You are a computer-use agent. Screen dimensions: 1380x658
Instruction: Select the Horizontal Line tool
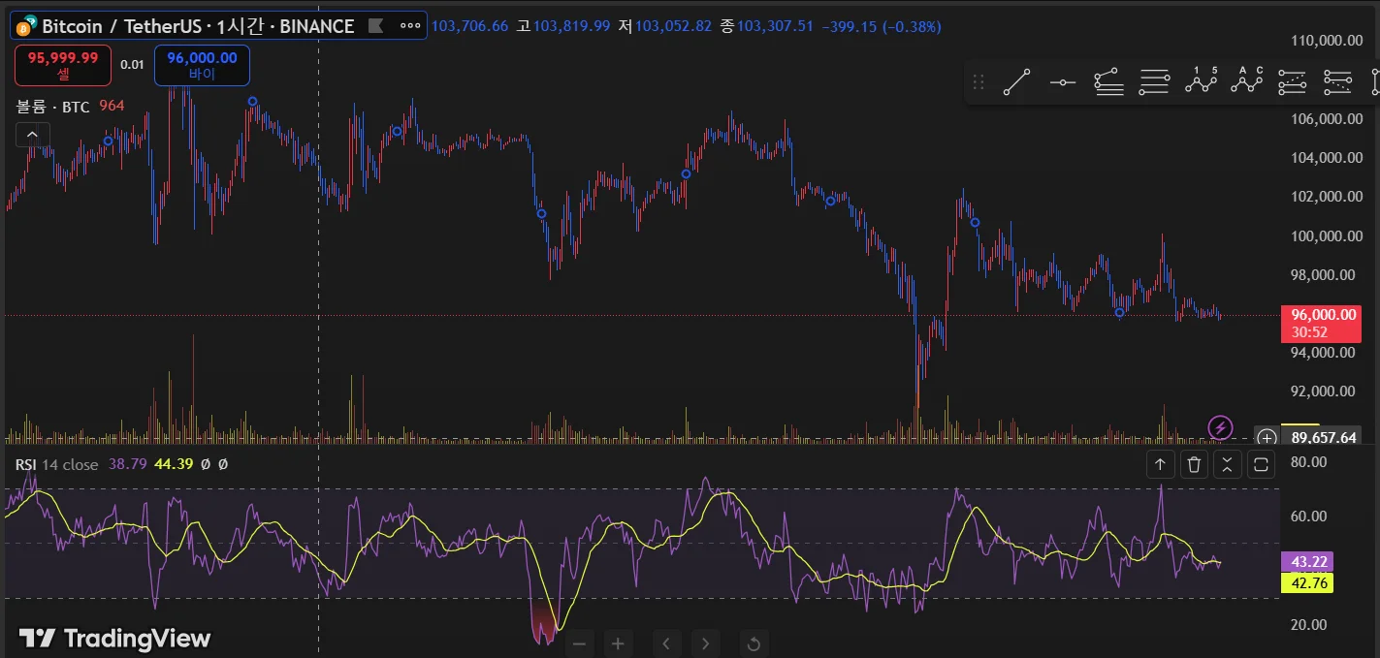click(x=1063, y=83)
